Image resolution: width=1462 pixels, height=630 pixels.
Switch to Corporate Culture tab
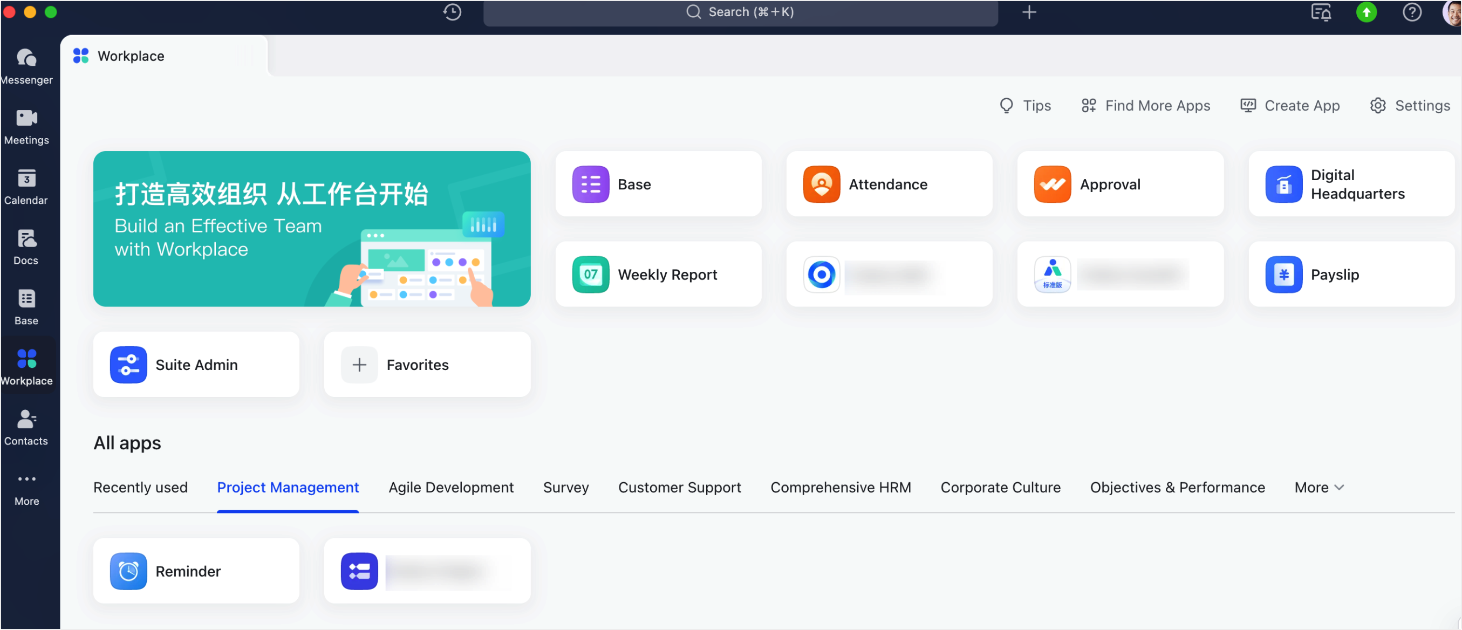1000,488
